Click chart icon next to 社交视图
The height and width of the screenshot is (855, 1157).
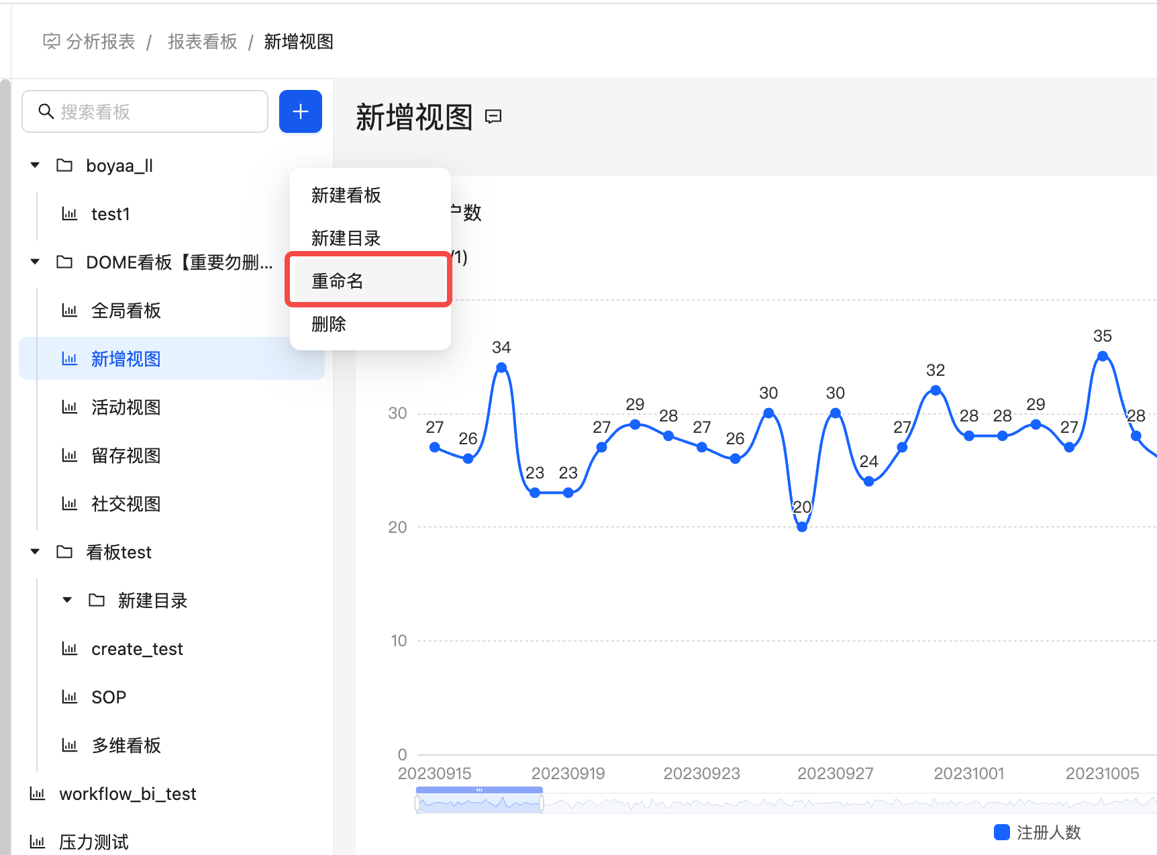coord(70,503)
